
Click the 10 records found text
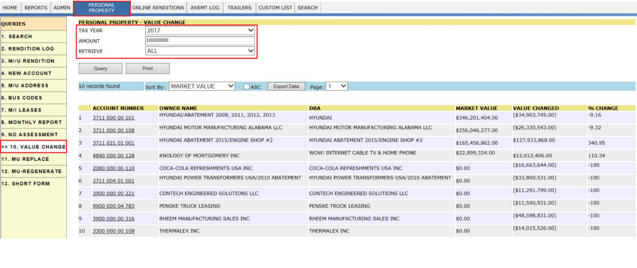pos(99,86)
